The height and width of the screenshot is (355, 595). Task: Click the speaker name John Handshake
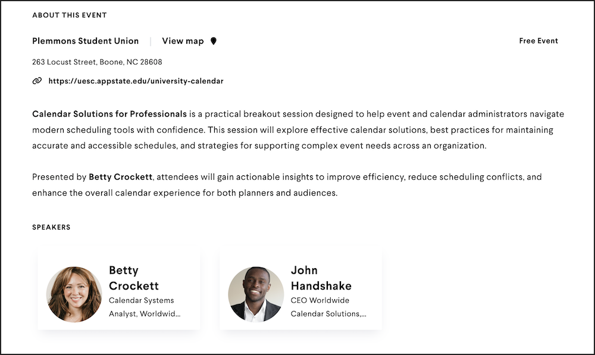321,278
